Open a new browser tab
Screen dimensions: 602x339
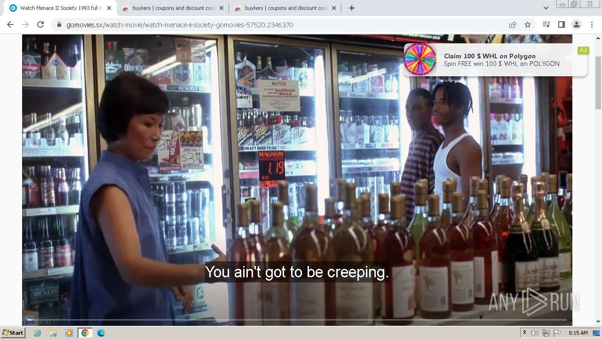tap(351, 8)
